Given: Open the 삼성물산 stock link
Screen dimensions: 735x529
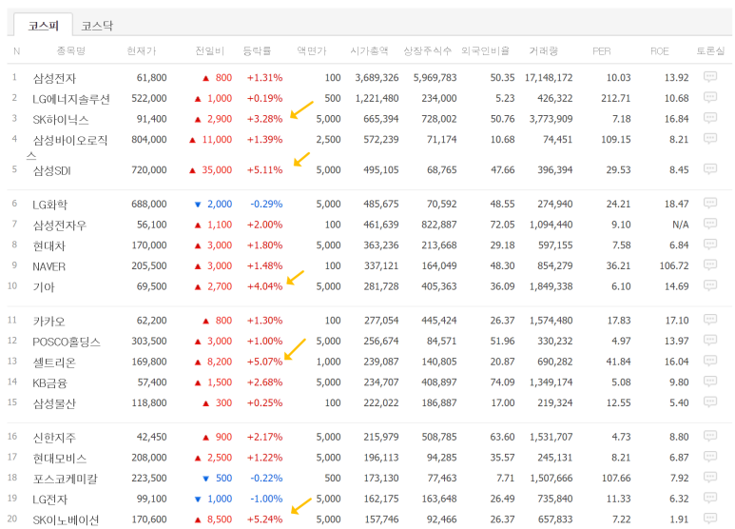Looking at the screenshot, I should click(54, 403).
